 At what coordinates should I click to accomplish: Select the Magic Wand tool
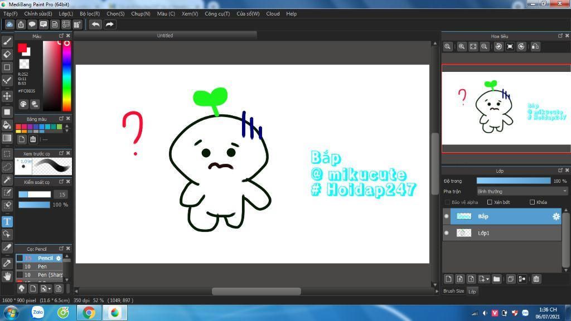pos(7,180)
